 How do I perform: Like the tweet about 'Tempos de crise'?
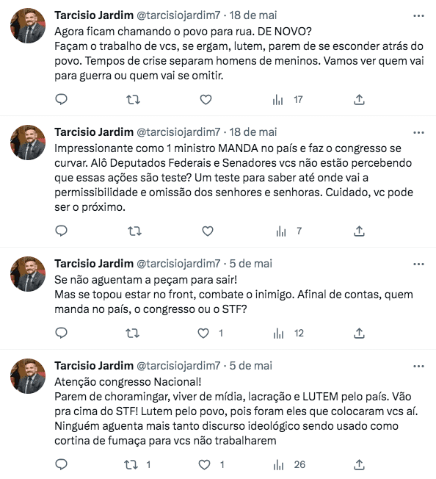(x=206, y=100)
